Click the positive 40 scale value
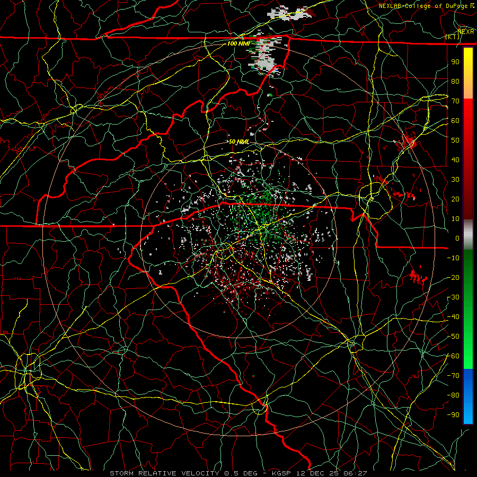The width and height of the screenshot is (477, 477). point(455,160)
